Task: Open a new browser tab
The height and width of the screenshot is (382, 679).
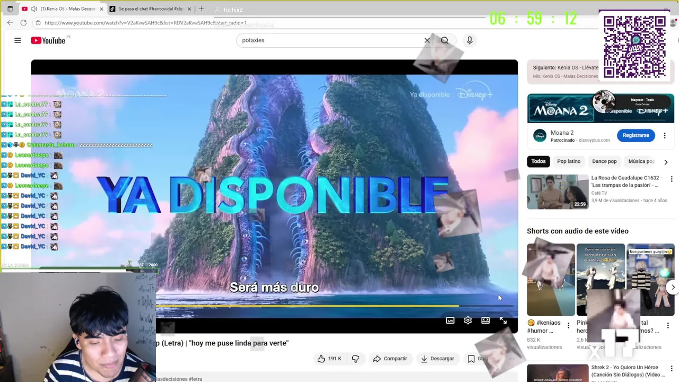Action: [x=201, y=9]
